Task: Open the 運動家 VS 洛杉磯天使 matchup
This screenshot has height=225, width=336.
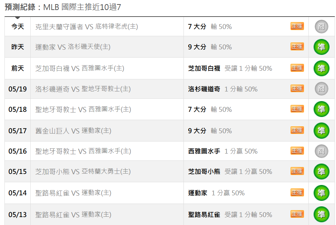Action: (x=73, y=47)
